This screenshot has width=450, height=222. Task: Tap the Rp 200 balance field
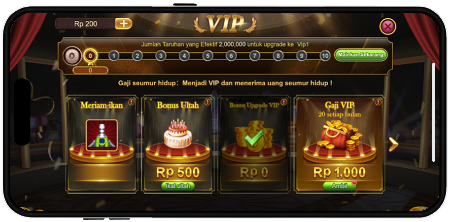(86, 24)
